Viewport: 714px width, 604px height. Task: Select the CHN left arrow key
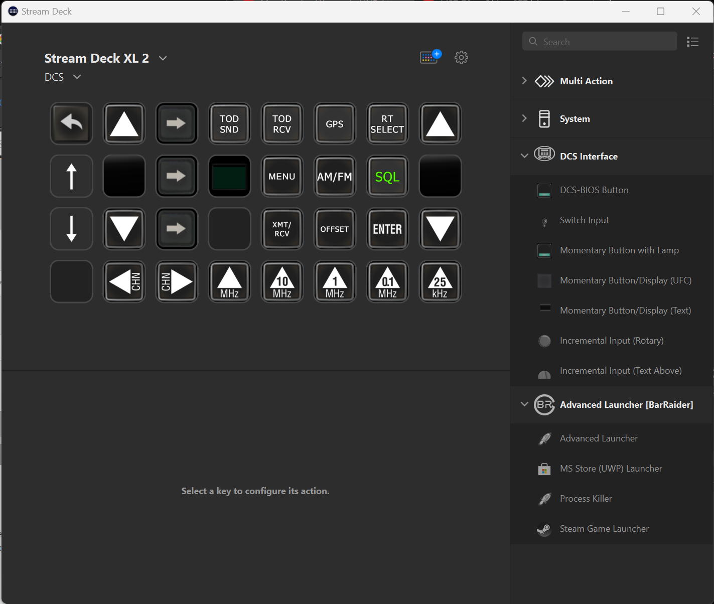124,281
